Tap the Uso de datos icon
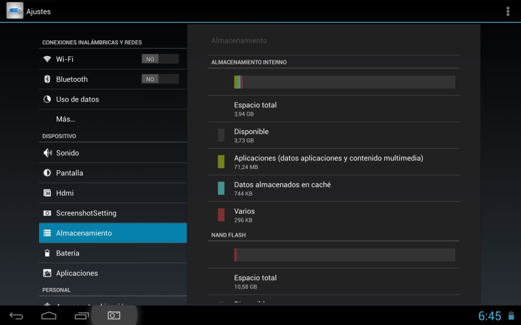This screenshot has width=521, height=325. click(x=47, y=99)
